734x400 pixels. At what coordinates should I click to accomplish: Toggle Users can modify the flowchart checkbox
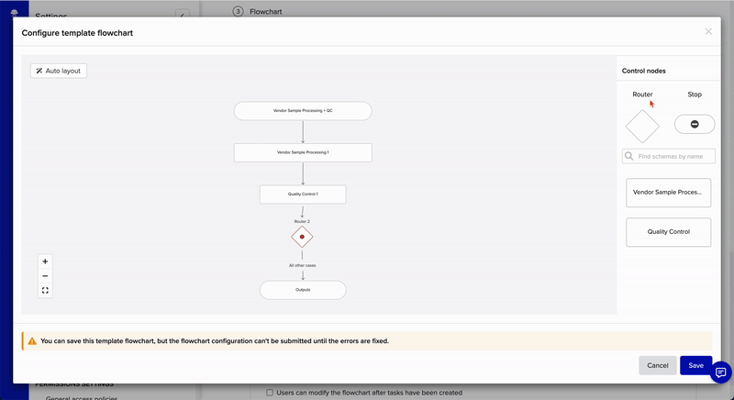[x=270, y=393]
